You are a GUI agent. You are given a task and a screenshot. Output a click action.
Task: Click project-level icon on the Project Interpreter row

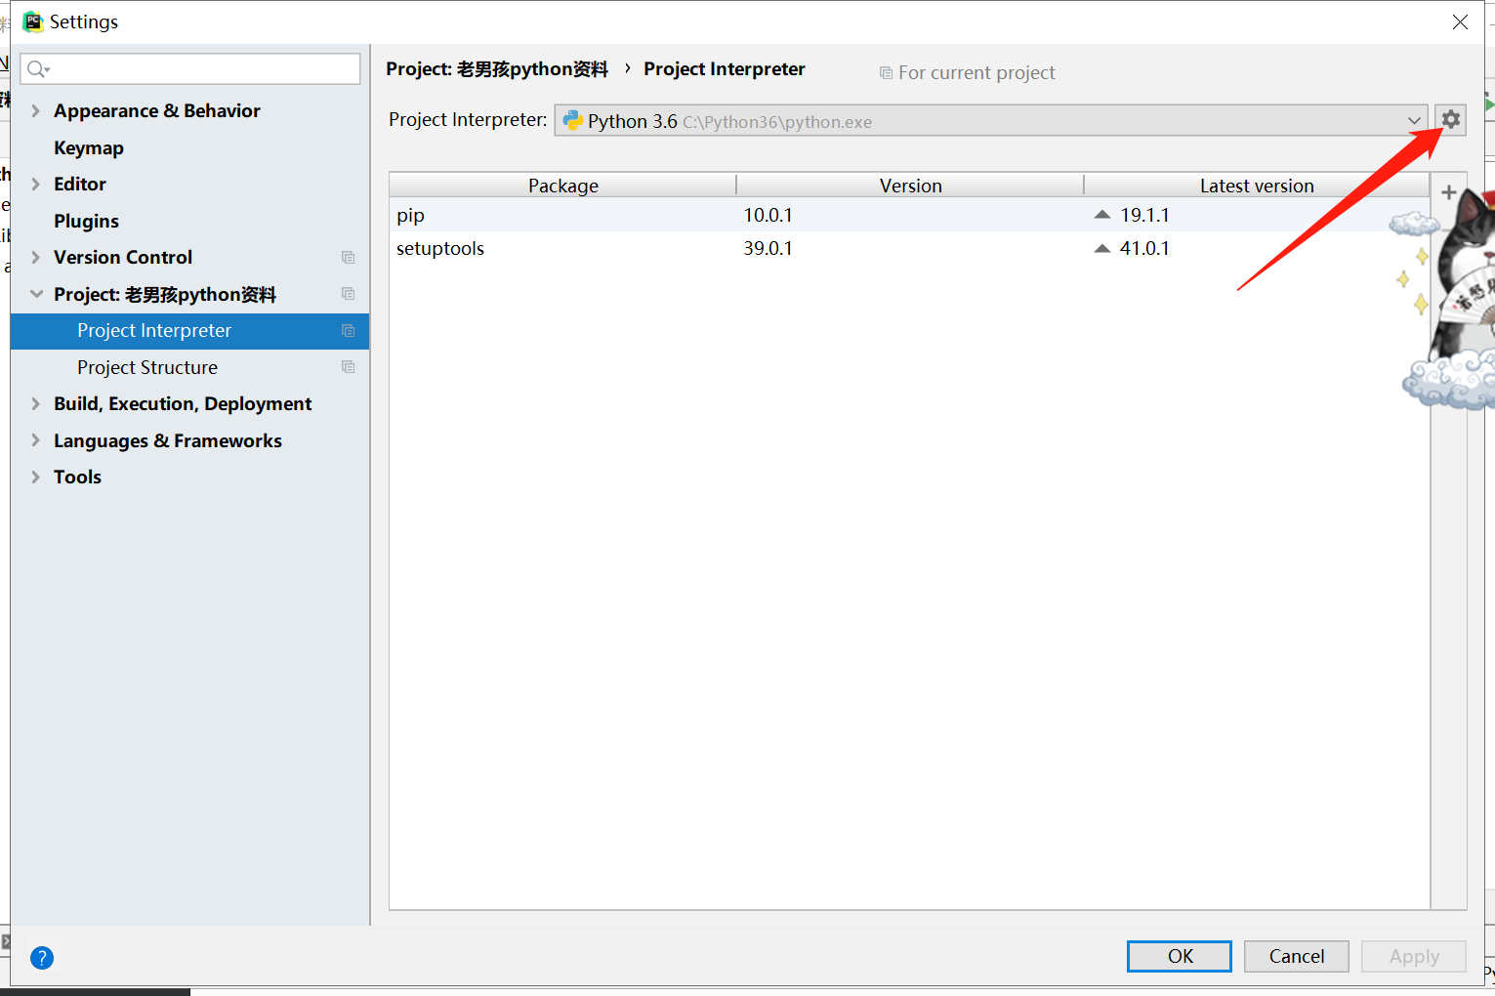[x=348, y=331]
